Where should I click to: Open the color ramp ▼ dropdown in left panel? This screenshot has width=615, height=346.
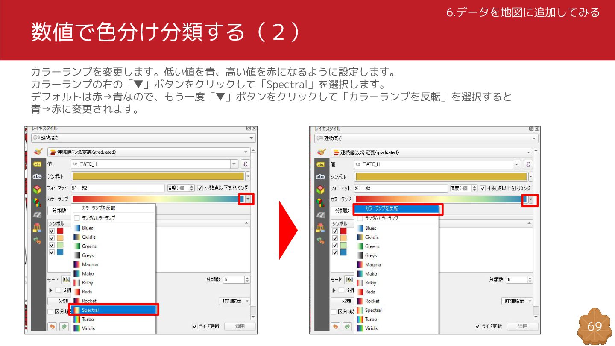point(248,199)
